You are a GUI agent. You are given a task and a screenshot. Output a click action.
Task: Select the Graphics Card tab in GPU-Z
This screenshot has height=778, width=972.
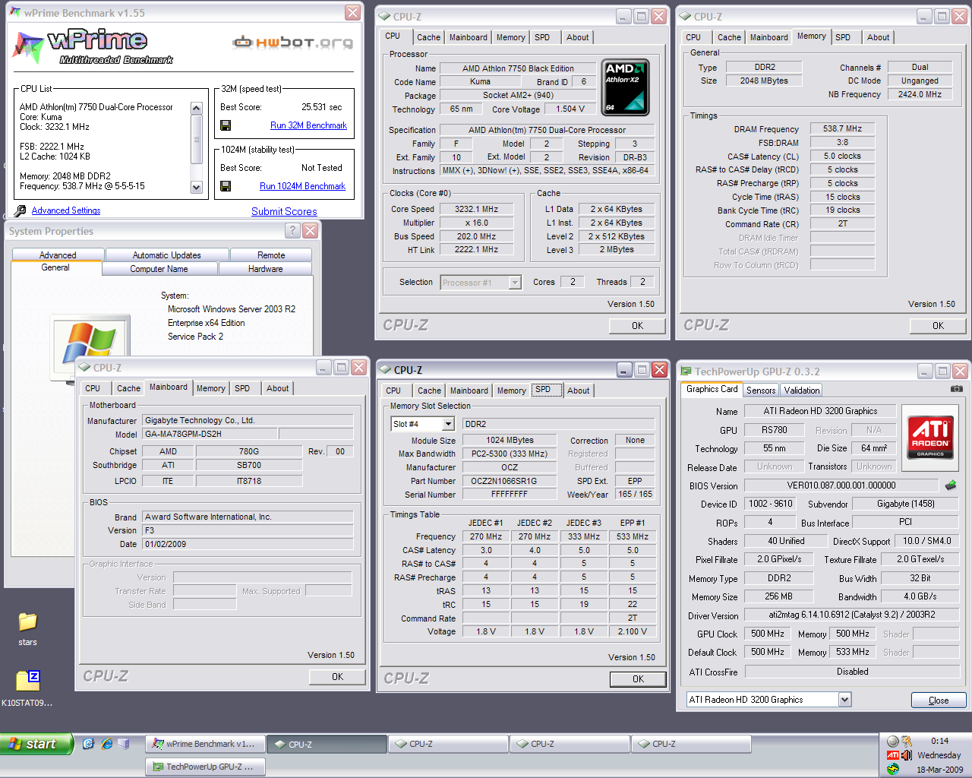[712, 389]
